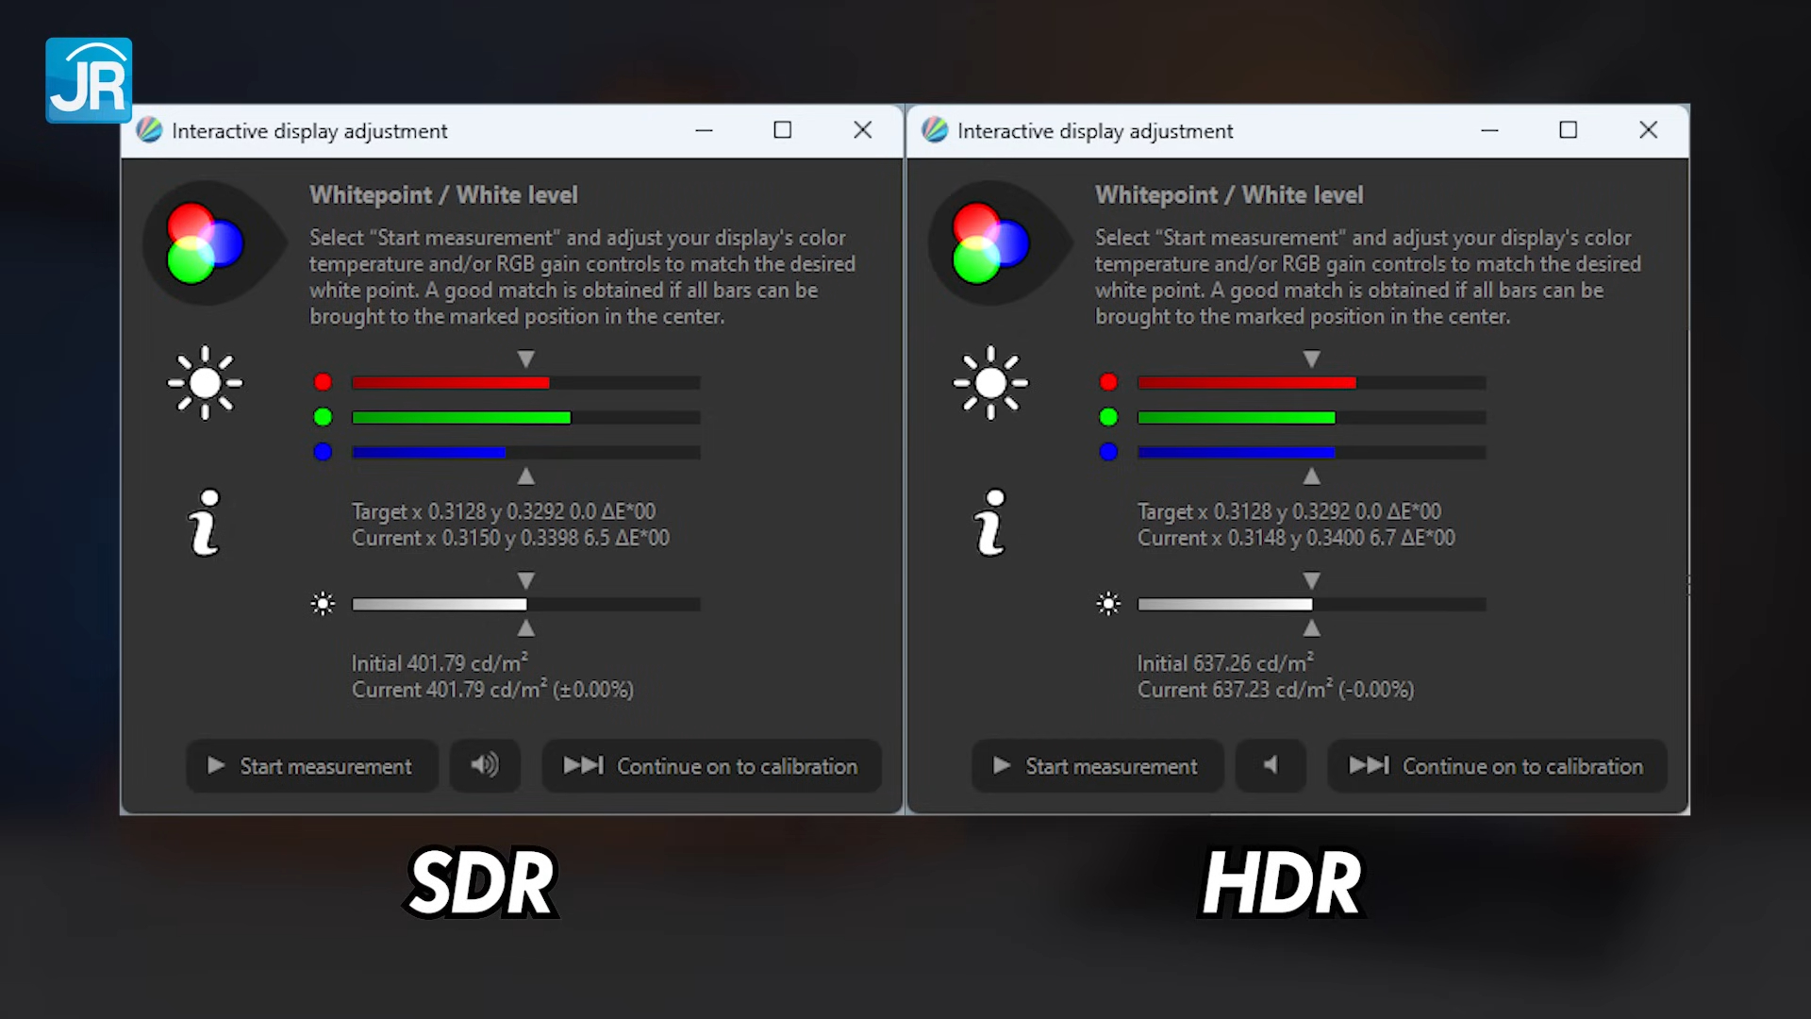Click the large sun brightness icon in left window
Viewport: 1811px width, 1019px height.
pyautogui.click(x=205, y=383)
